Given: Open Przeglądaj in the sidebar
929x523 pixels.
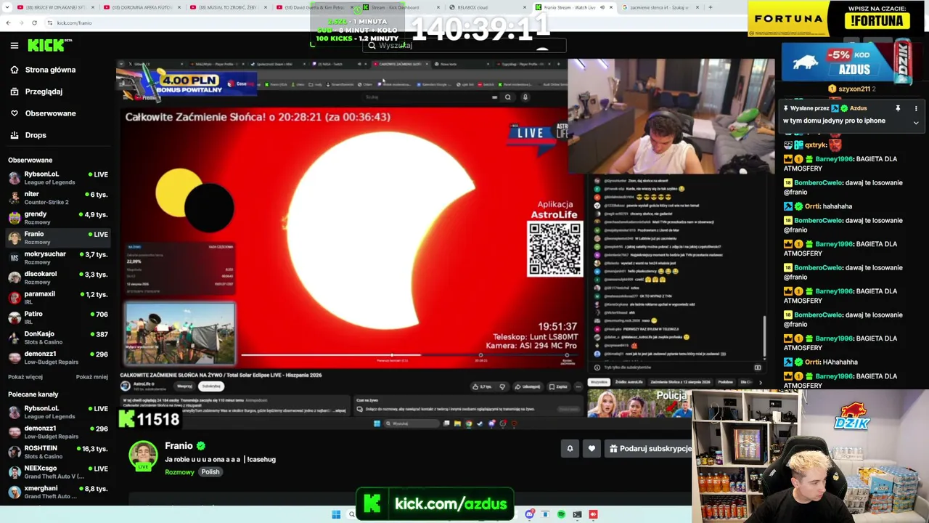Looking at the screenshot, I should (44, 92).
